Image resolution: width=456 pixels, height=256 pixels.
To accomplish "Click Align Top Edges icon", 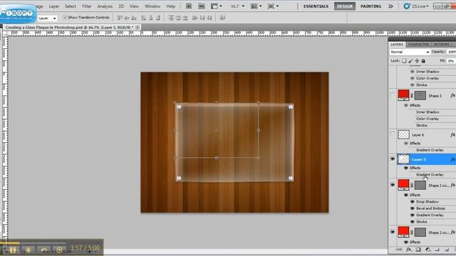I will tap(120, 18).
